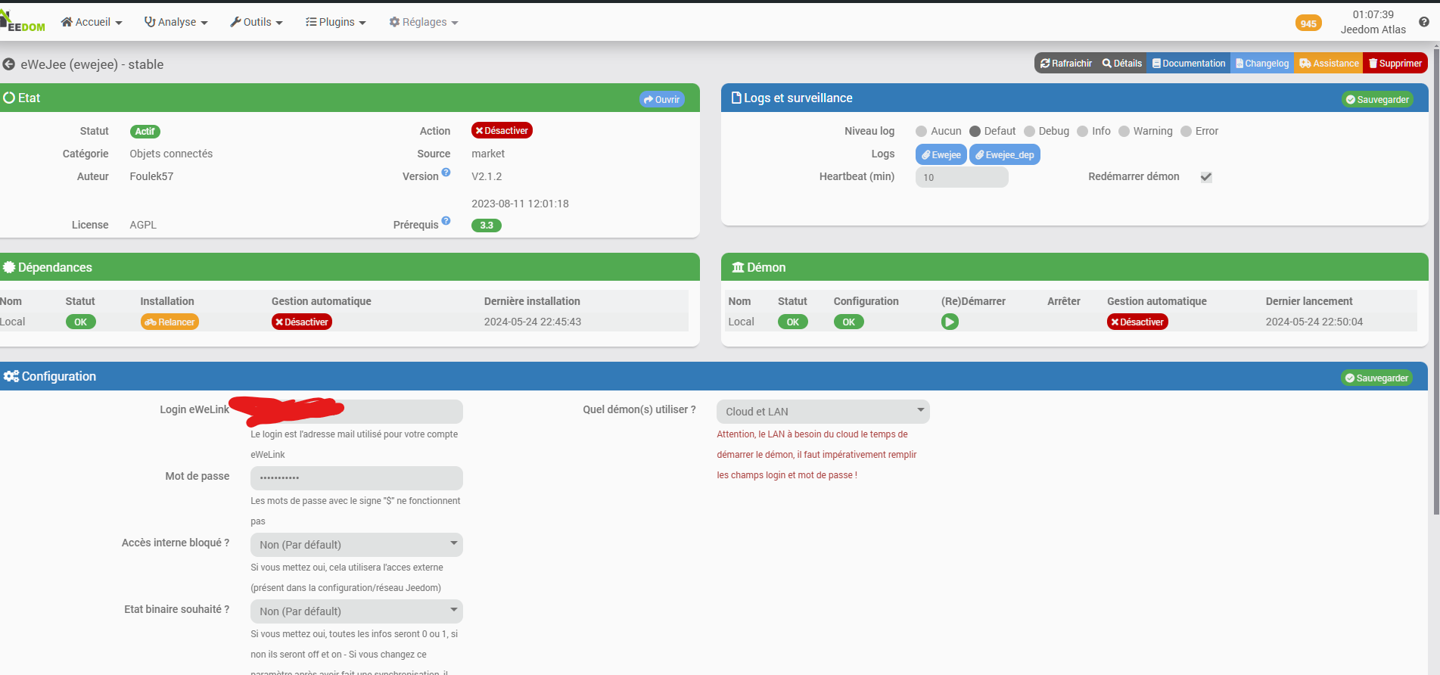Save the Configuration section
Image resolution: width=1440 pixels, height=675 pixels.
pos(1376,378)
